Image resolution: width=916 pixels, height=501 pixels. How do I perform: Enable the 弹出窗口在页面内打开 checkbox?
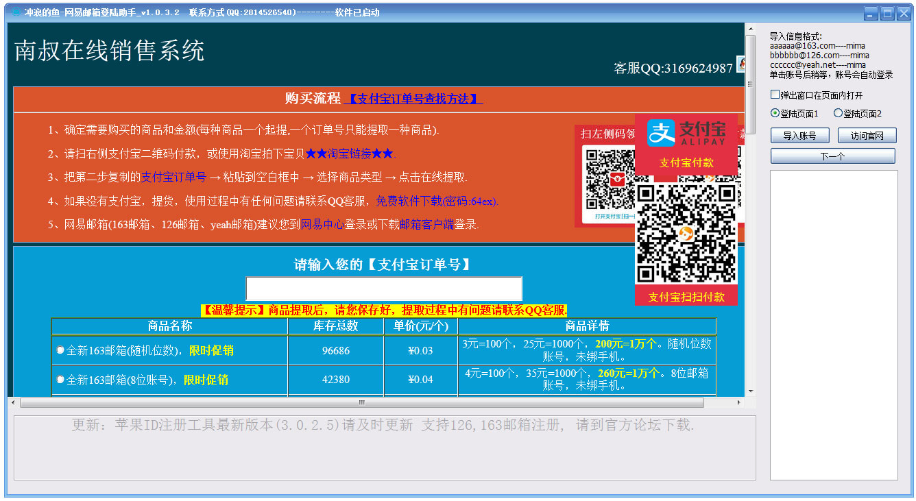(x=774, y=96)
